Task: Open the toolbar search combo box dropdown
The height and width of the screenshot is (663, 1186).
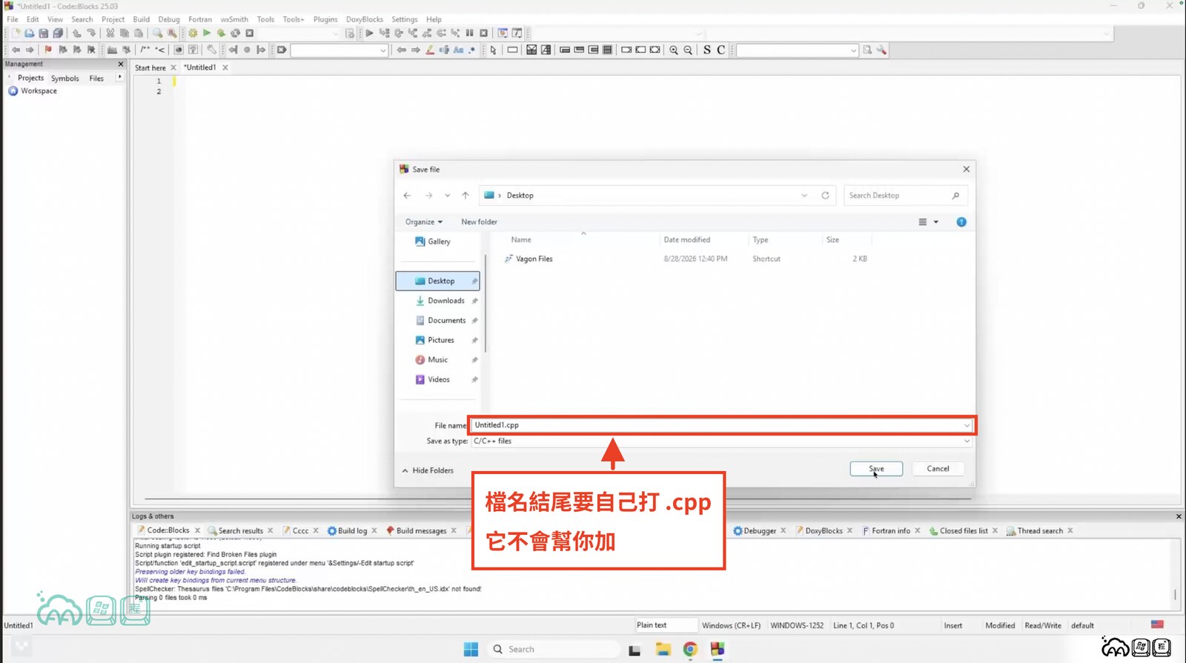Action: [382, 50]
